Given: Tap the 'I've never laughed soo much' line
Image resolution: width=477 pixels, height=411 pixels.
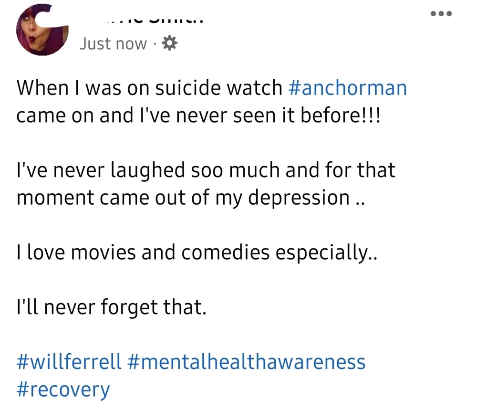Looking at the screenshot, I should pyautogui.click(x=206, y=170).
